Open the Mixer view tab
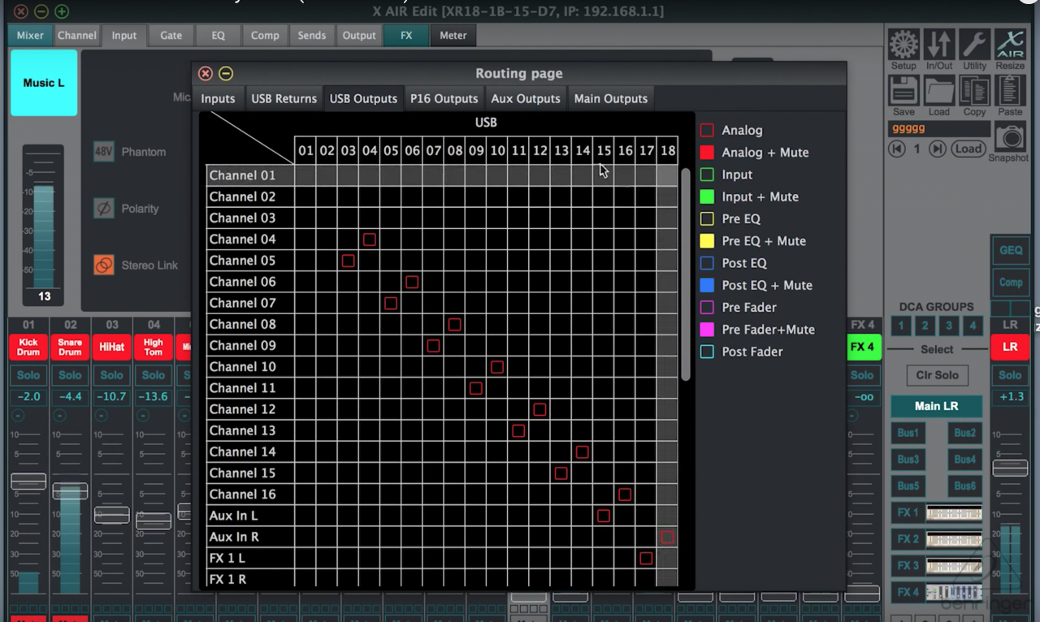Image resolution: width=1040 pixels, height=622 pixels. click(30, 35)
